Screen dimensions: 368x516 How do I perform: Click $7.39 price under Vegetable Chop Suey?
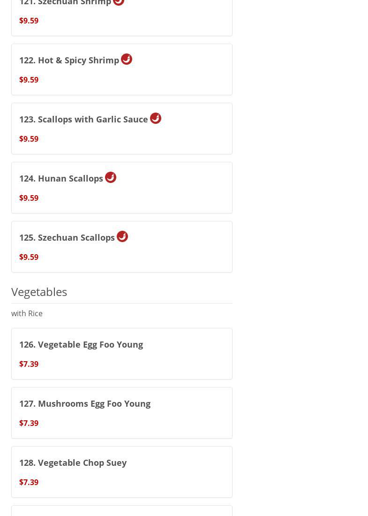click(x=29, y=482)
